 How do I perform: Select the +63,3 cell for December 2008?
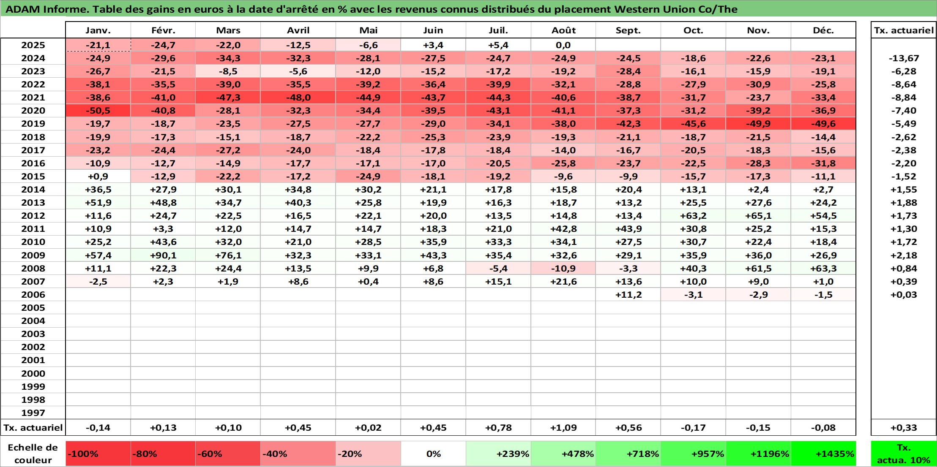[x=823, y=269]
